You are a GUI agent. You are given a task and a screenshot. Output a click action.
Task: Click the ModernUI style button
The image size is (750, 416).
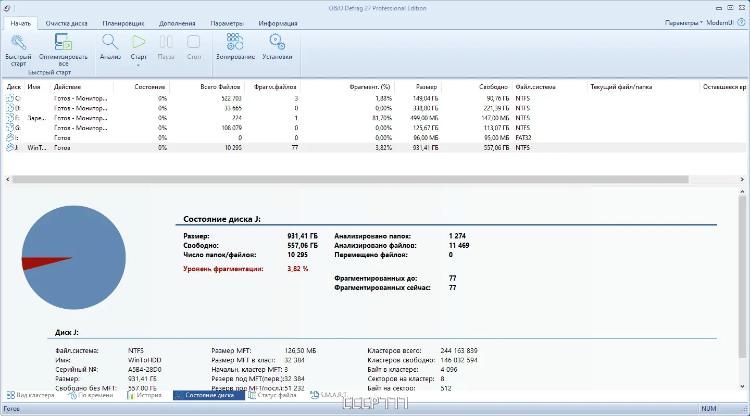tap(720, 23)
